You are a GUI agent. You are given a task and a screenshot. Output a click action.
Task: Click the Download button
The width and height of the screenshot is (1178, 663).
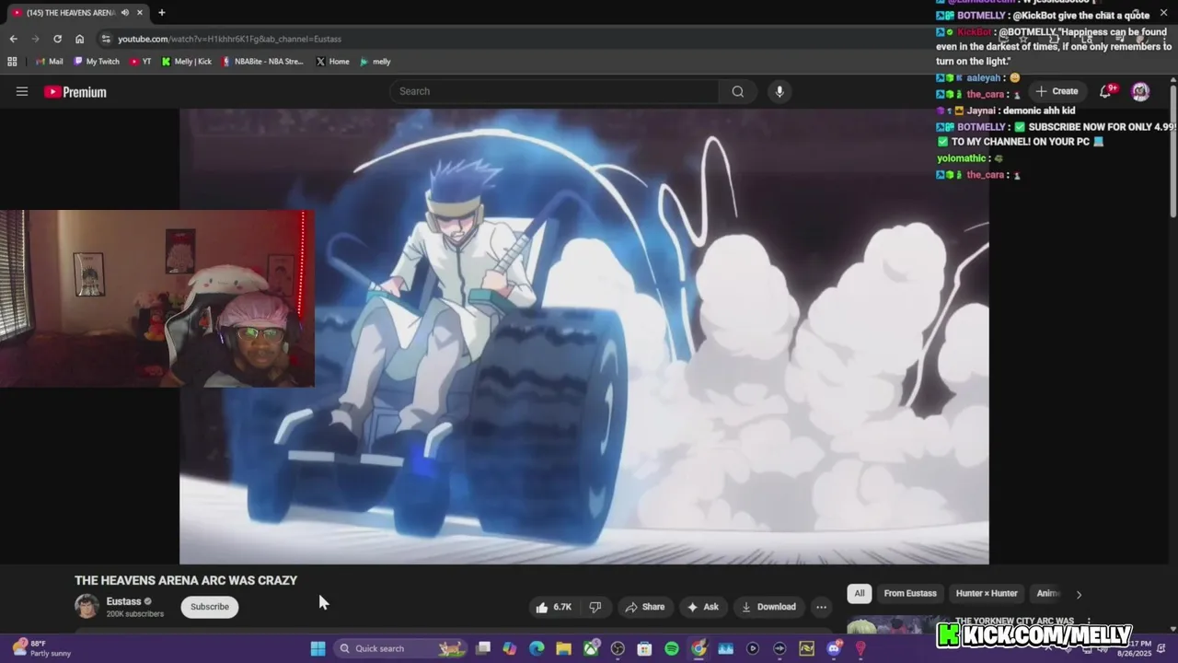(x=768, y=607)
